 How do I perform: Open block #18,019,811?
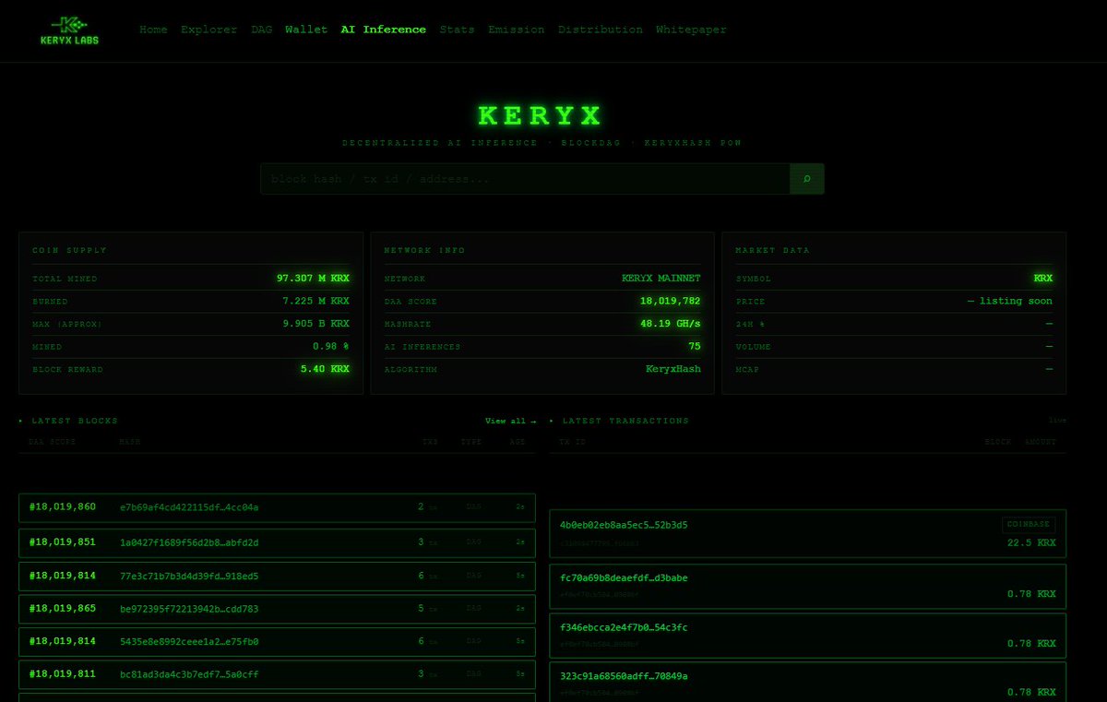[62, 674]
